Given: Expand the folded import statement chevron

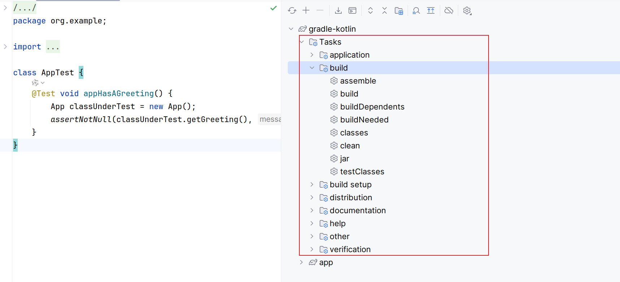Looking at the screenshot, I should pos(5,46).
